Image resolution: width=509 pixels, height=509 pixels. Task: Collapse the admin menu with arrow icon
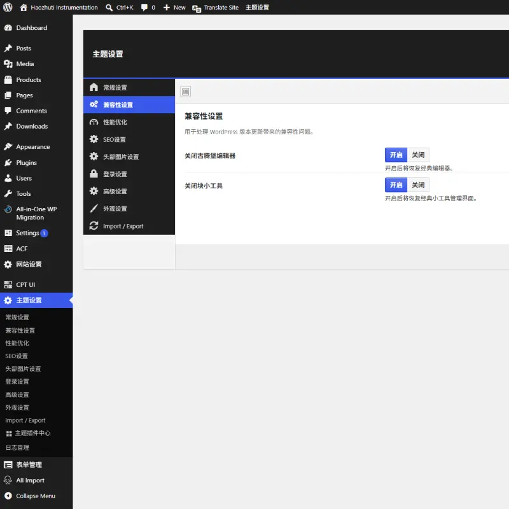tap(8, 496)
